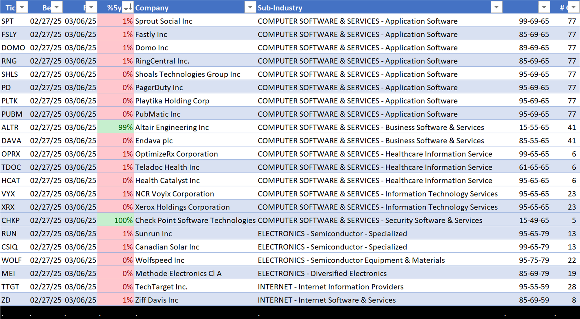This screenshot has width=580, height=319.
Task: Select the Xerox Holdings Corporation cell
Action: pyautogui.click(x=182, y=207)
